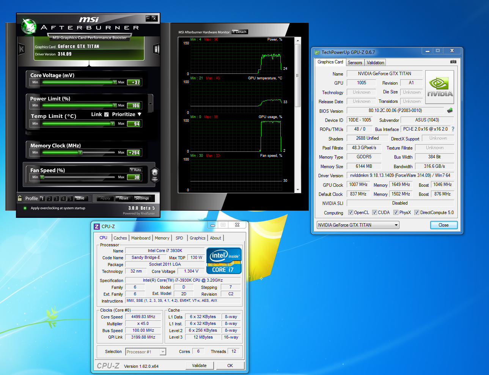Open the SPD tab in CPU-Z
Image resolution: width=489 pixels, height=375 pixels.
pos(179,238)
